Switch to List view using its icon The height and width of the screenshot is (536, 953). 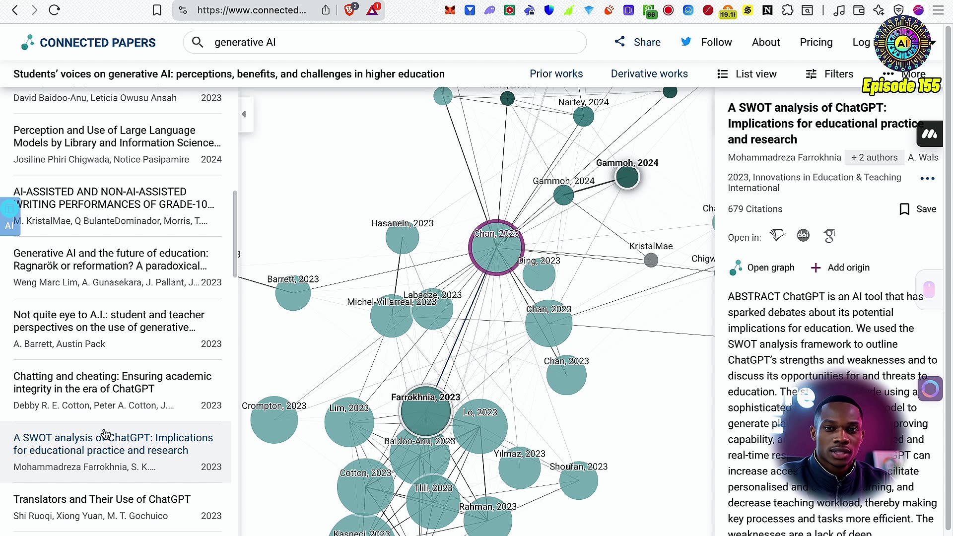pyautogui.click(x=722, y=73)
